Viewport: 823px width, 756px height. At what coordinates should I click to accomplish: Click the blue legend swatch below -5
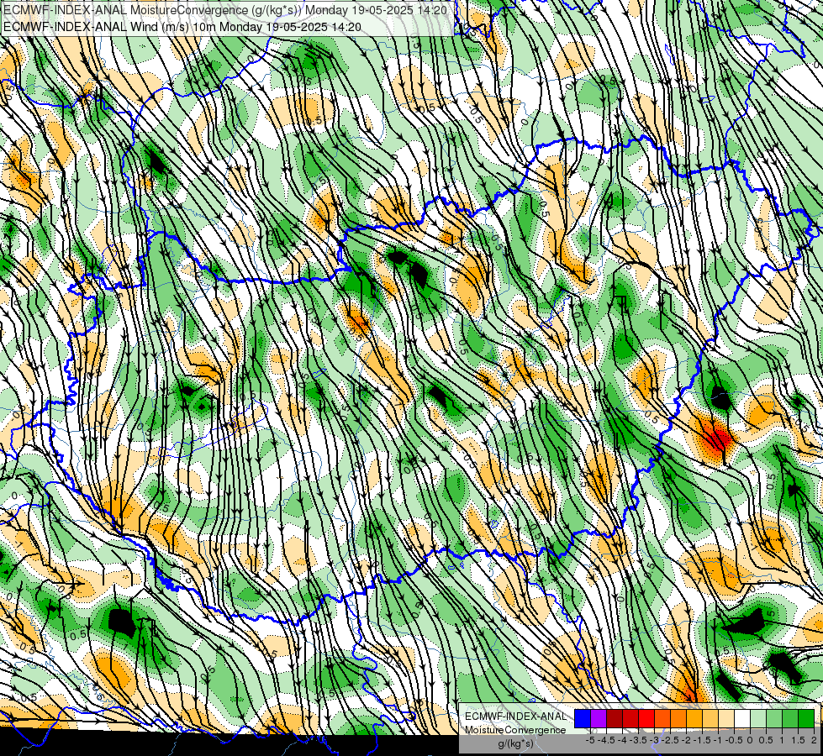pos(583,718)
